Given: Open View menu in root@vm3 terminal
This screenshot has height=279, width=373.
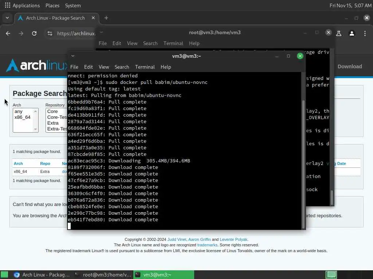Looking at the screenshot, I should (132, 44).
